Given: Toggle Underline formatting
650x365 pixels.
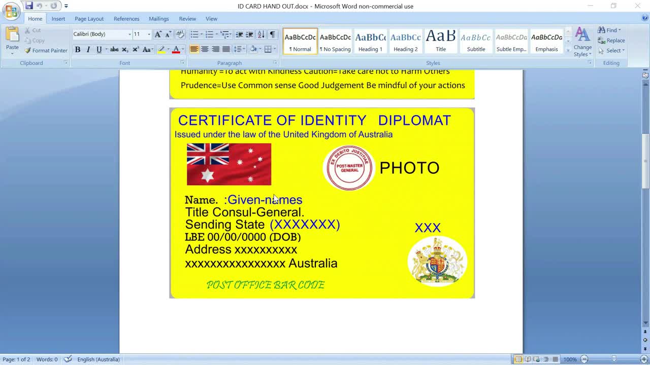Looking at the screenshot, I should (99, 49).
